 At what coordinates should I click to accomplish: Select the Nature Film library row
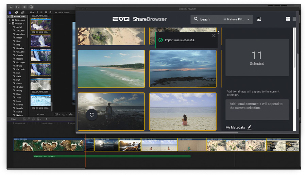17,16
